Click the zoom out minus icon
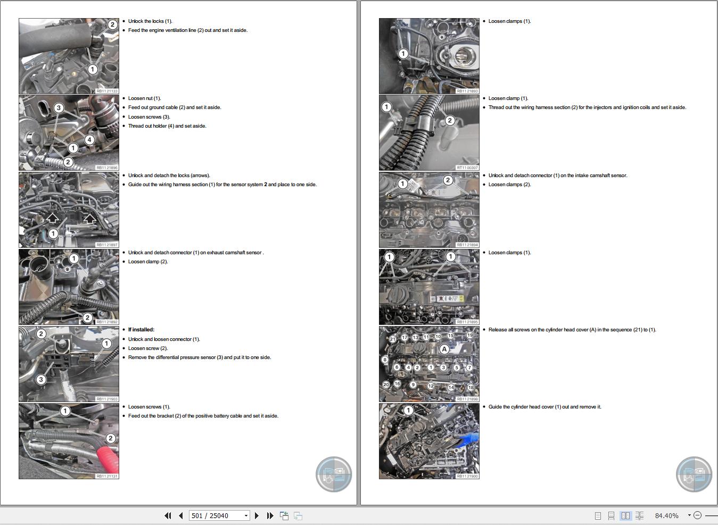 tap(698, 515)
